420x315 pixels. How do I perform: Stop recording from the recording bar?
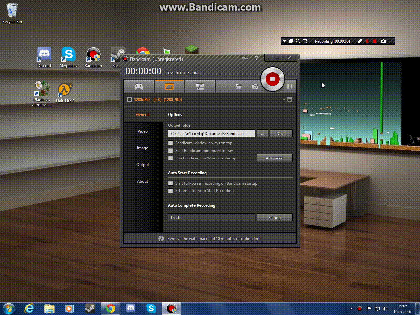[375, 41]
